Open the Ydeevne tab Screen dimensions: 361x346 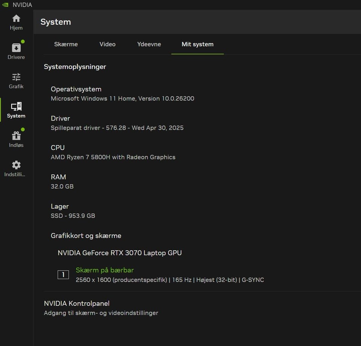coord(149,44)
